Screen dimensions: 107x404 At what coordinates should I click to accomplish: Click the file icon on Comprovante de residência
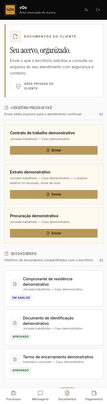(15, 284)
